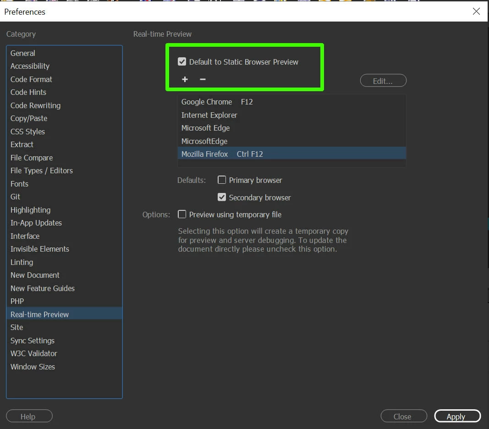This screenshot has width=489, height=429.
Task: Open the Copy/Paste category
Action: point(64,119)
